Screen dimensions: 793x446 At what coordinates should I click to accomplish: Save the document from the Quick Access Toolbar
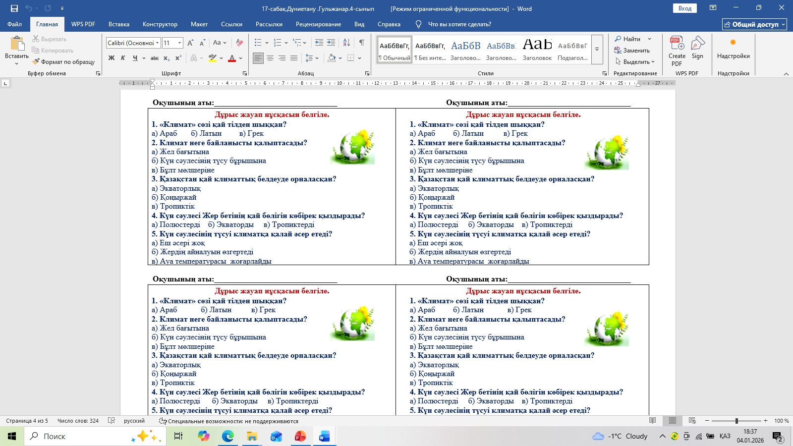[x=14, y=8]
